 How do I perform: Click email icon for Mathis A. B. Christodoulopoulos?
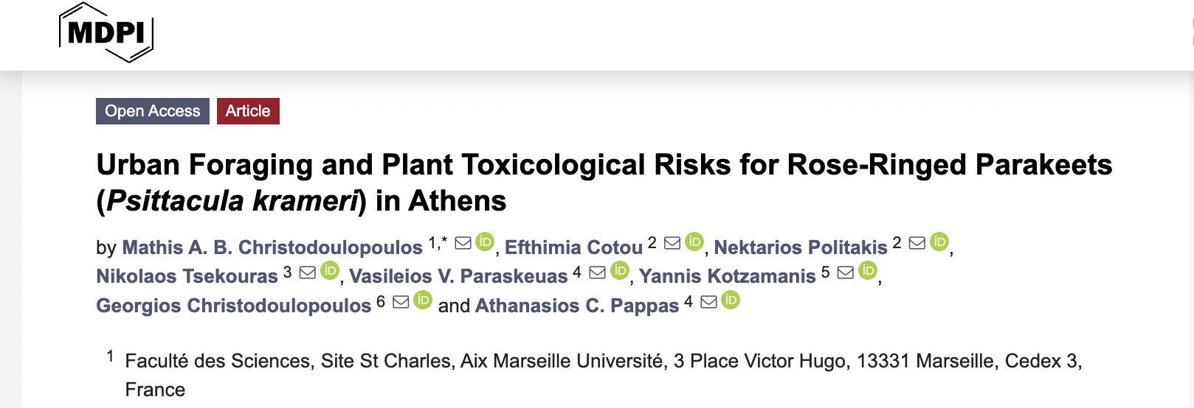coord(463,243)
